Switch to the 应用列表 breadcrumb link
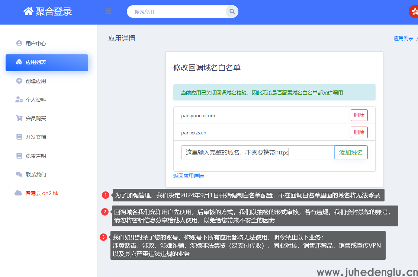This screenshot has width=418, height=277. [x=403, y=38]
